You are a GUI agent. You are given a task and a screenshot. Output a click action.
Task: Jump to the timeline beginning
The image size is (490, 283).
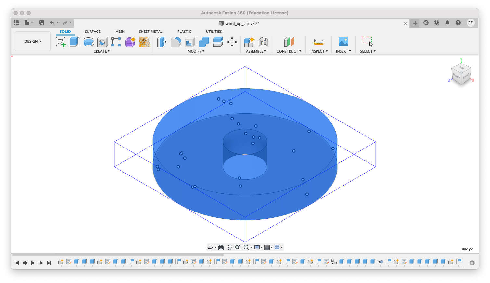17,263
